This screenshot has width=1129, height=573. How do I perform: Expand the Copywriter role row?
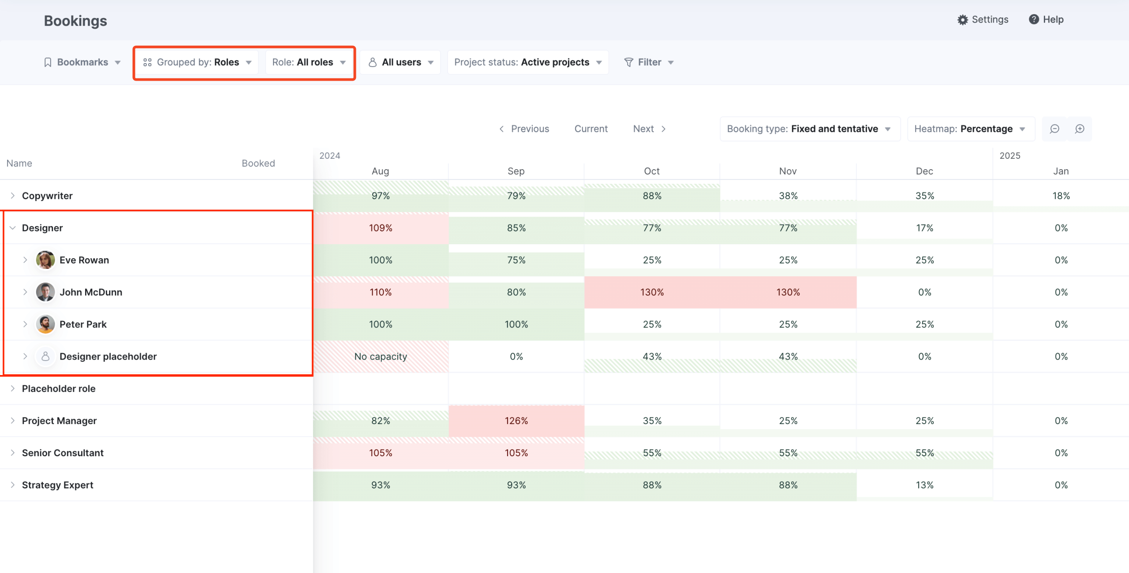click(13, 196)
